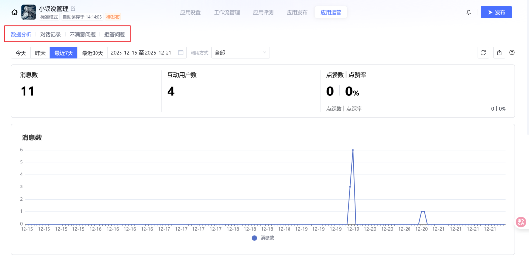Expand the 调用方式 dropdown showing 全部
Image resolution: width=529 pixels, height=256 pixels.
(x=240, y=53)
